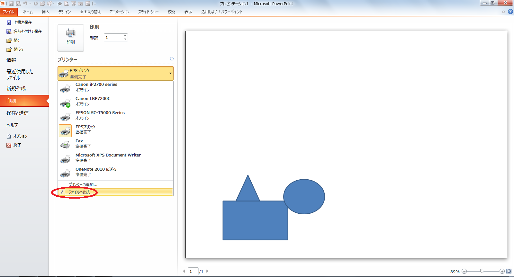Image resolution: width=514 pixels, height=277 pixels.
Task: Click the preview page number field
Action: (193, 271)
